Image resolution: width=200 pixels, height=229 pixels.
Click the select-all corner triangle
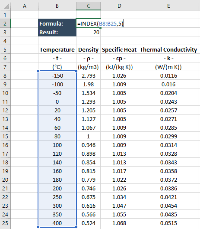tap(6, 6)
